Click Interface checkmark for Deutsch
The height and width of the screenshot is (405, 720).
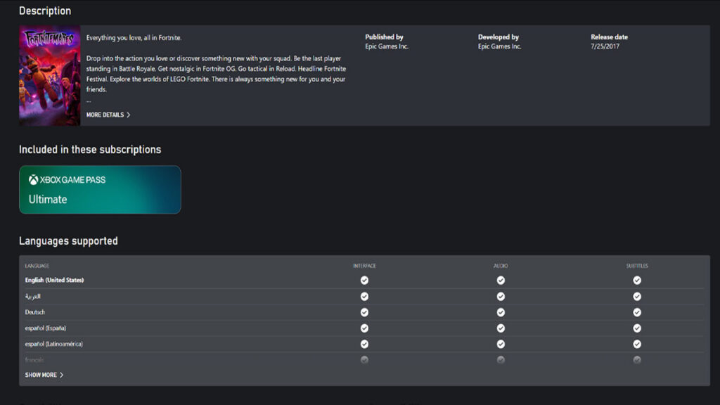[x=364, y=312]
